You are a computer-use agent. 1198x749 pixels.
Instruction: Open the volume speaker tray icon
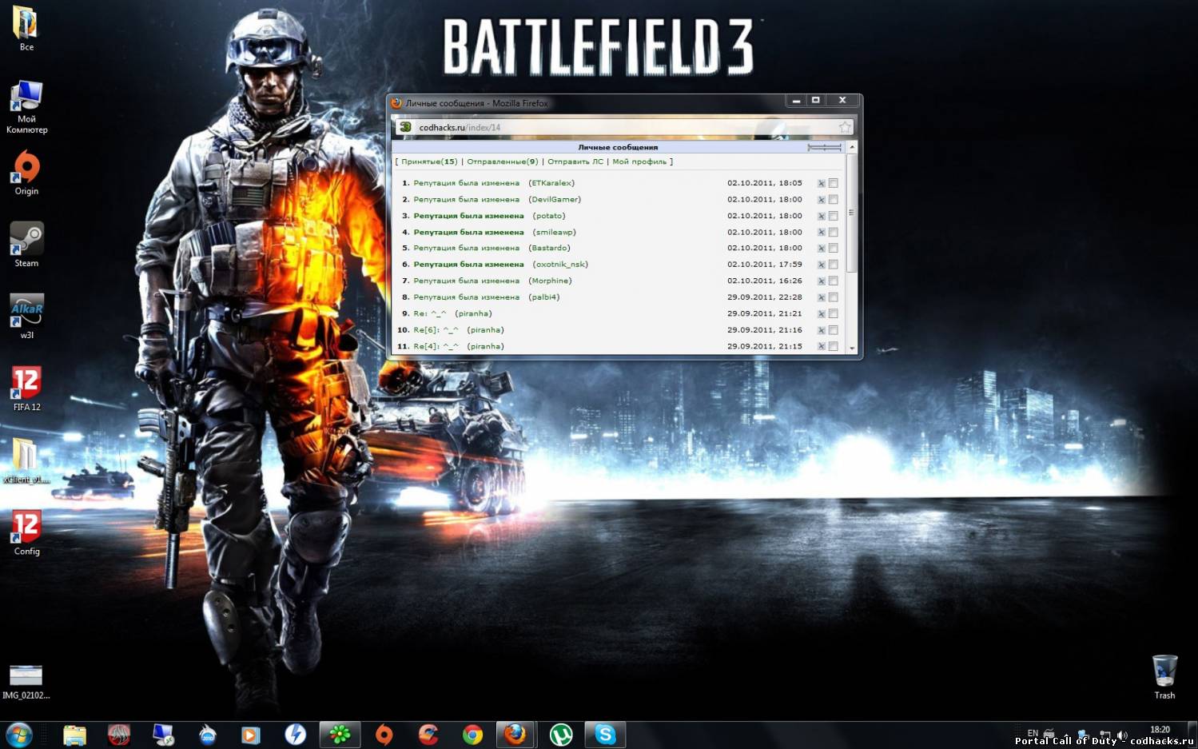(x=1122, y=735)
